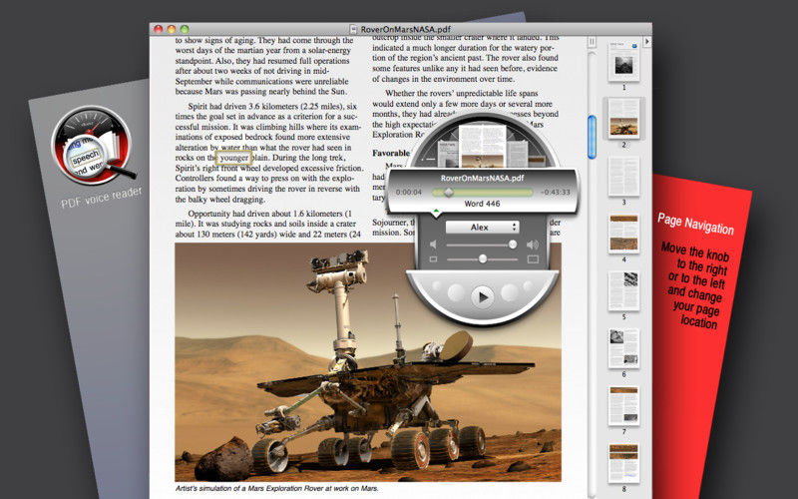The width and height of the screenshot is (798, 499).
Task: Select the right page in the player carousel
Action: [x=517, y=155]
